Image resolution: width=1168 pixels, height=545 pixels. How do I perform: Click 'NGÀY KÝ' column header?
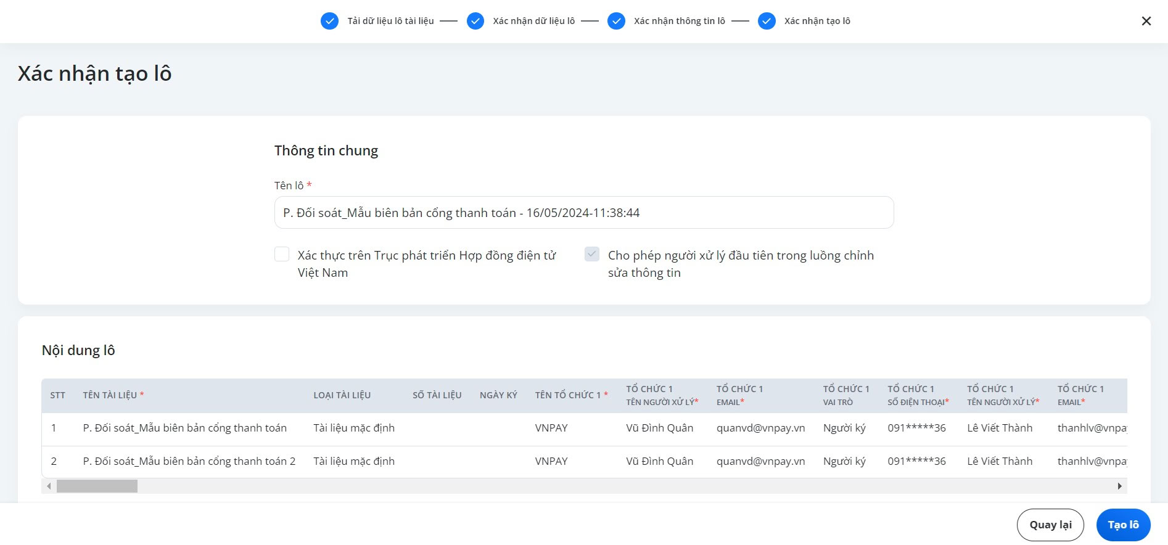tap(498, 395)
